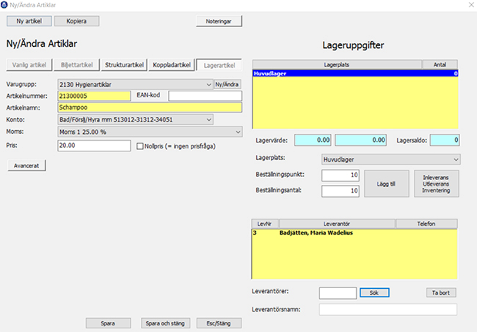Click the Leverantörer search field
The height and width of the screenshot is (332, 477).
tap(337, 293)
